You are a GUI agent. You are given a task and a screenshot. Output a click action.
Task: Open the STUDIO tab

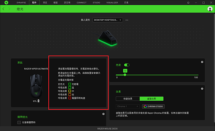coord(96,2)
